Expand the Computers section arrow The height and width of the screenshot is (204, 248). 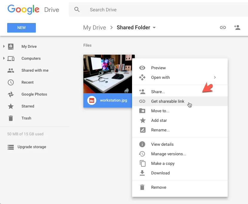coord(4,58)
